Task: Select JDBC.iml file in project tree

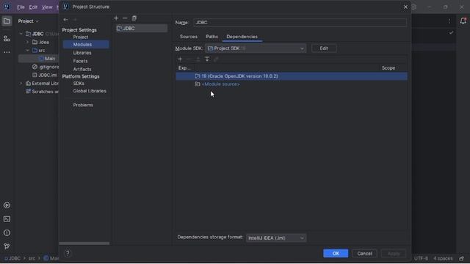Action: click(45, 75)
